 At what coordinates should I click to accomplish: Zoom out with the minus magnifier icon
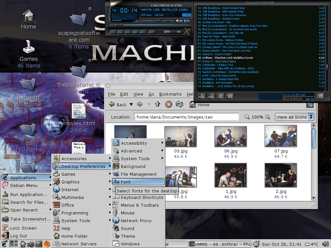[x=247, y=117]
